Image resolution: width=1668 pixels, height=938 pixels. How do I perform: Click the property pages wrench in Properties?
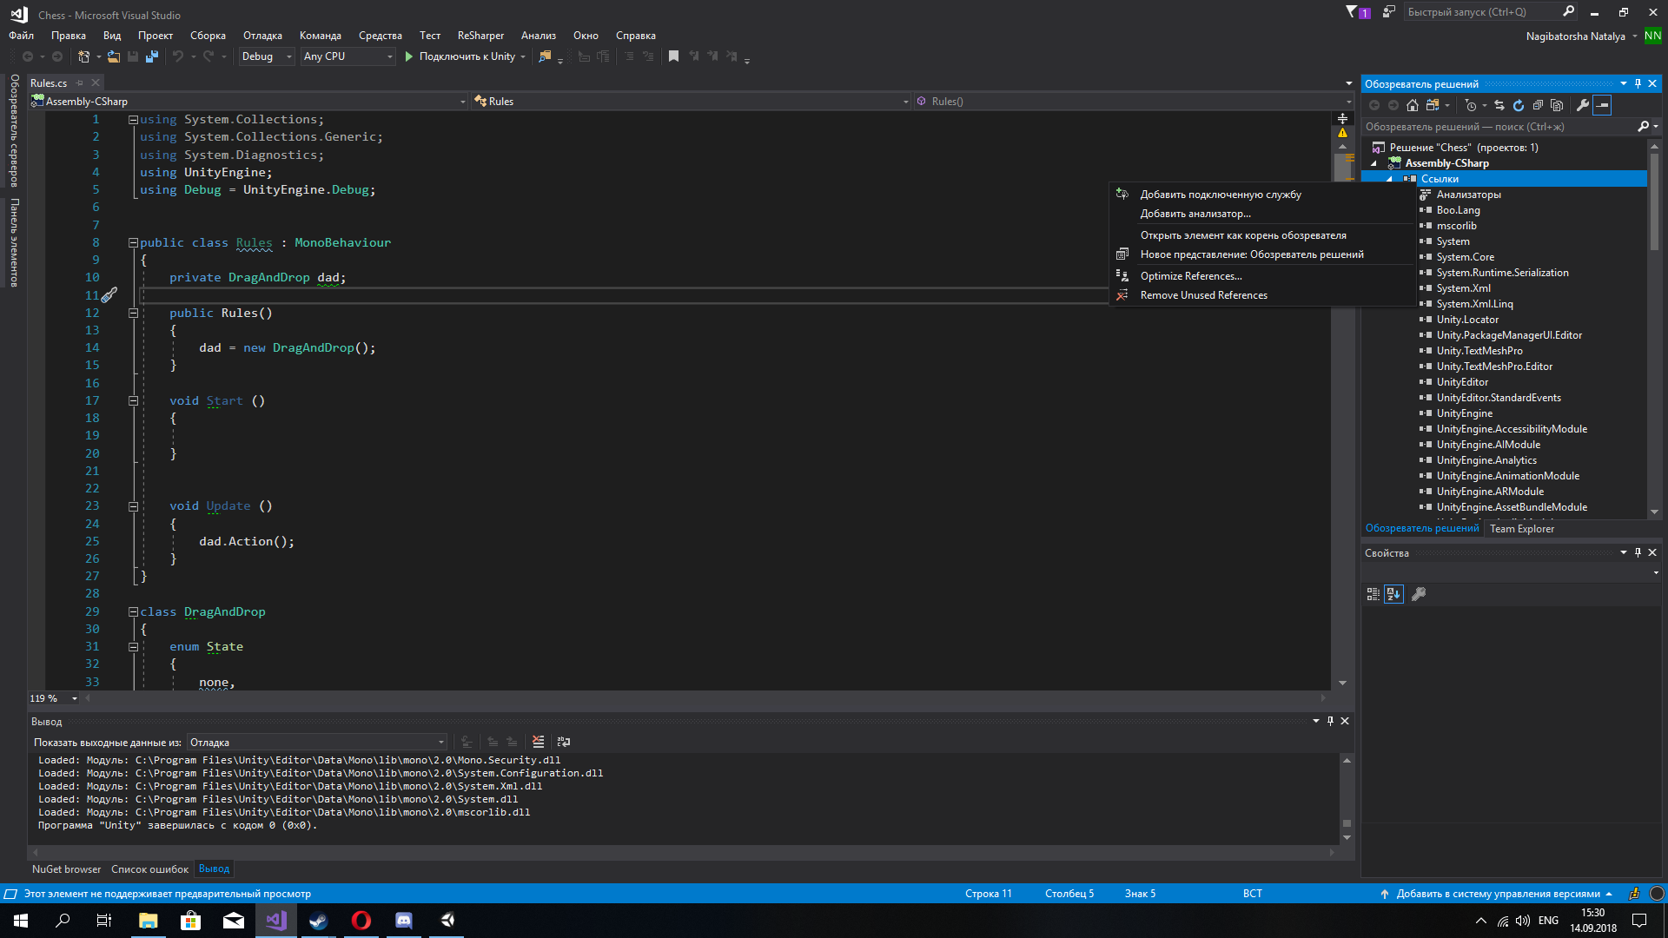tap(1419, 594)
